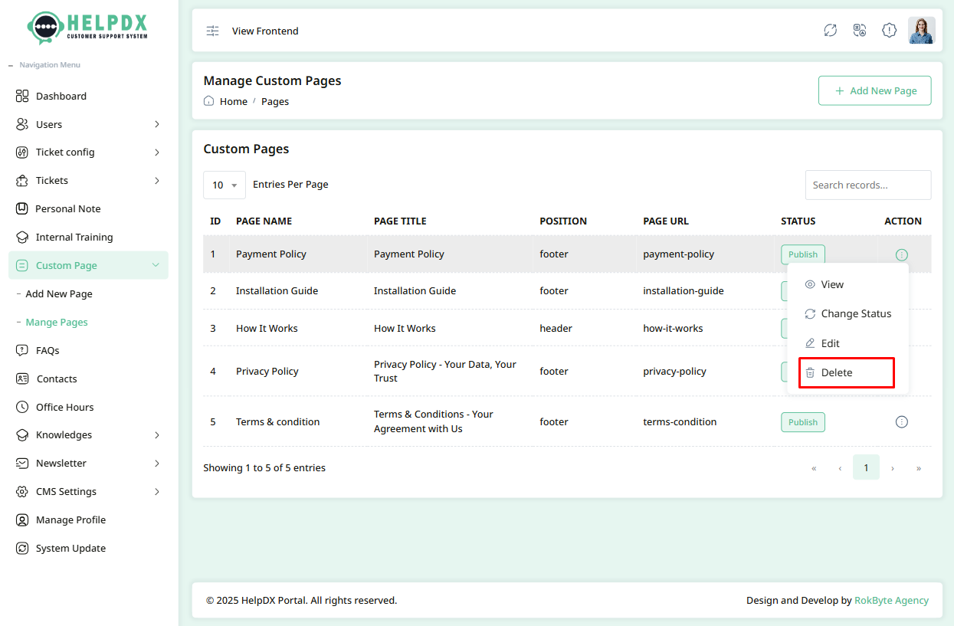954x626 pixels.
Task: Click the Ticket config sidebar icon
Action: click(x=22, y=152)
